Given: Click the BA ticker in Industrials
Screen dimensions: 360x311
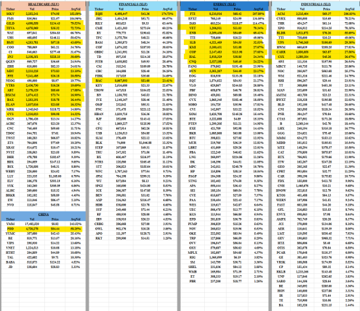Looking at the screenshot, I should pos(281,305).
